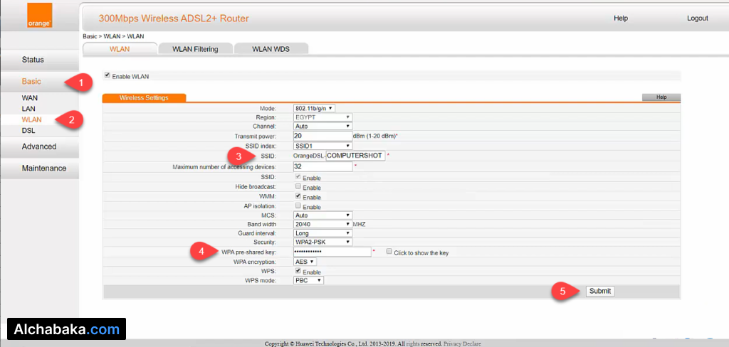Expand the WPA encryption dropdown
The height and width of the screenshot is (347, 729).
click(305, 262)
